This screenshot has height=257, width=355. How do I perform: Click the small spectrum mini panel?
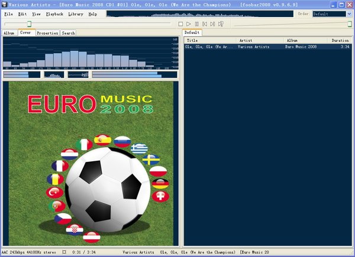(x=54, y=74)
